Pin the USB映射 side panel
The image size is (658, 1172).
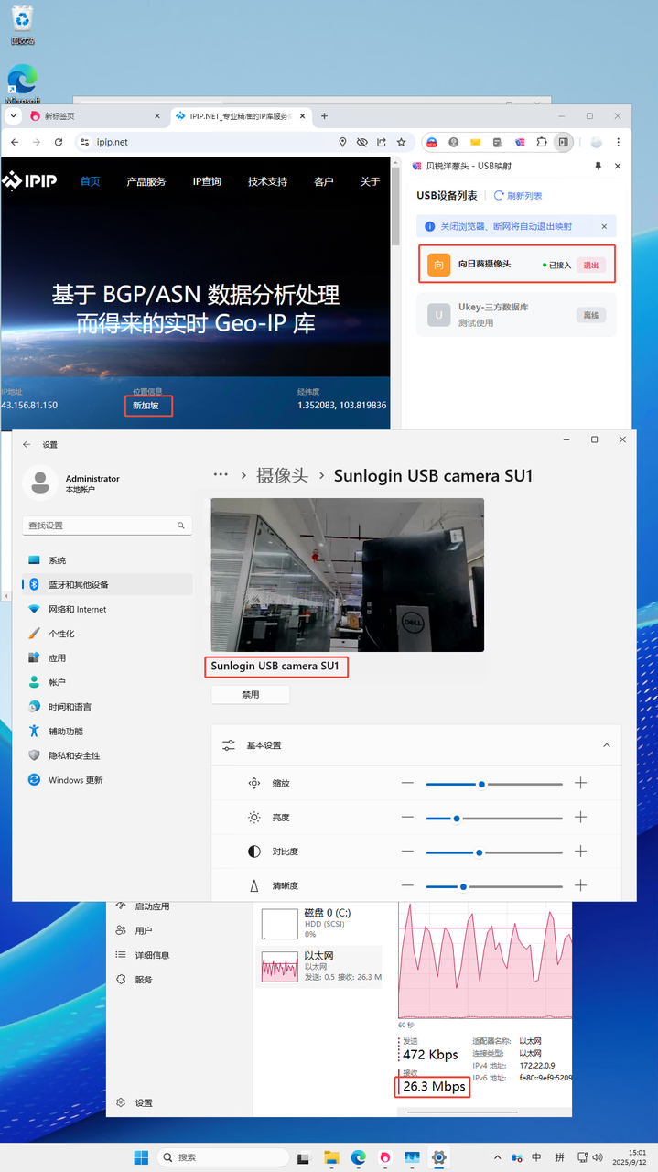click(x=599, y=166)
